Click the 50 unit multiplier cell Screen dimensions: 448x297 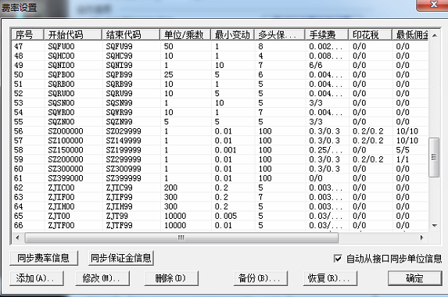tap(168, 46)
